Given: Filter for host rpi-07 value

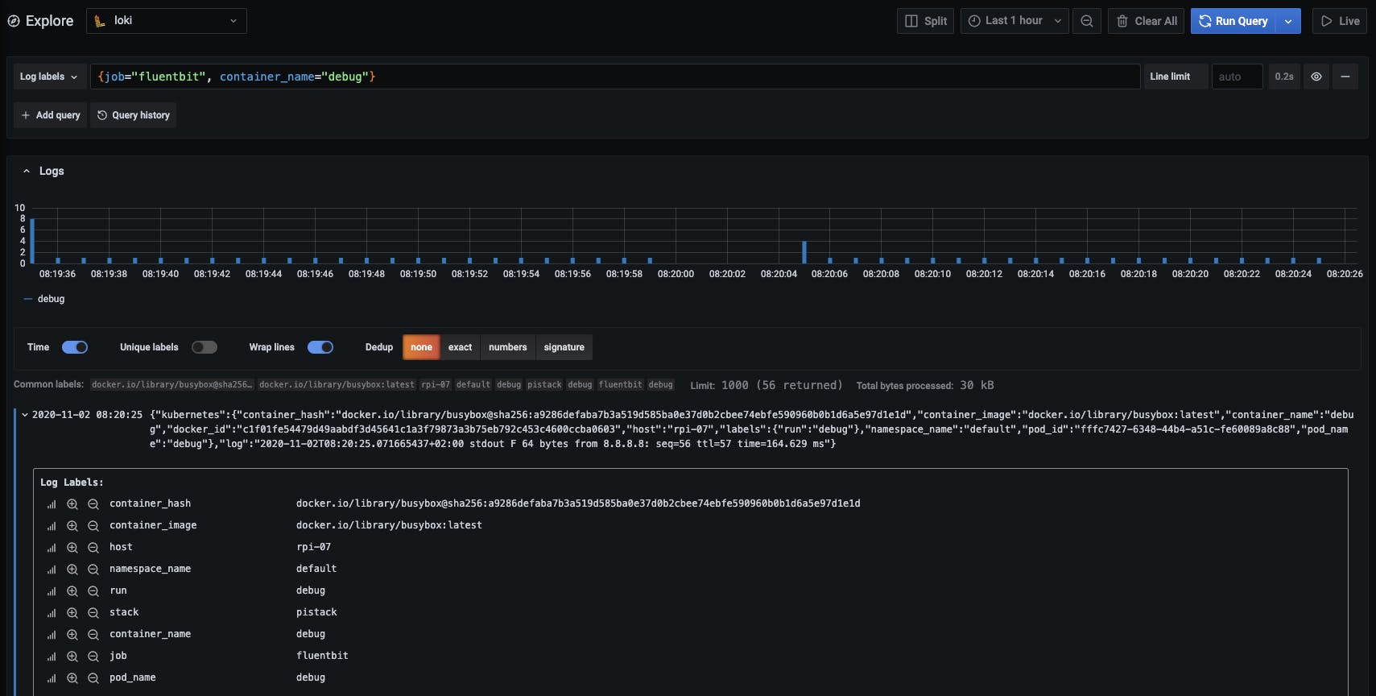Looking at the screenshot, I should (x=72, y=548).
